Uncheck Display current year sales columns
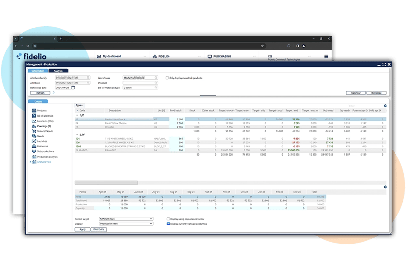Image resolution: width=406 pixels, height=270 pixels. click(x=168, y=224)
